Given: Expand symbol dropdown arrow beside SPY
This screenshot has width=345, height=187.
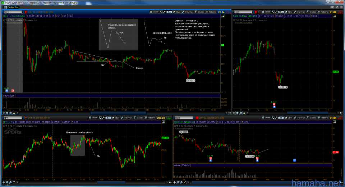Looking at the screenshot, I should 23,118.
